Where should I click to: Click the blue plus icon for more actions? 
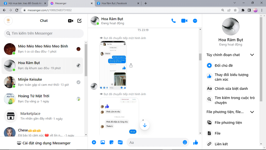pos(94,142)
